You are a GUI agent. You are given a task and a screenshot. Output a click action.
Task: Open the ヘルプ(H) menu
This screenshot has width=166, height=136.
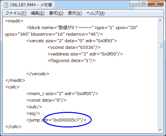coord(95,13)
